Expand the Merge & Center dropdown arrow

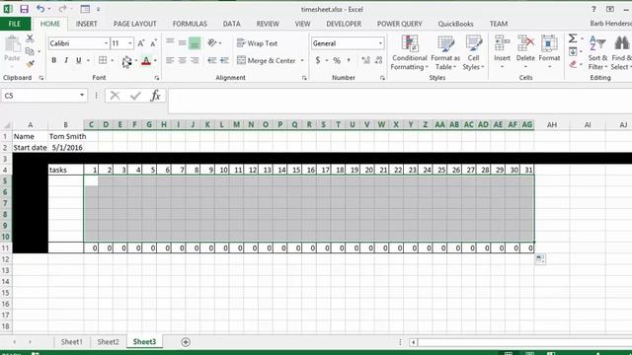[302, 60]
